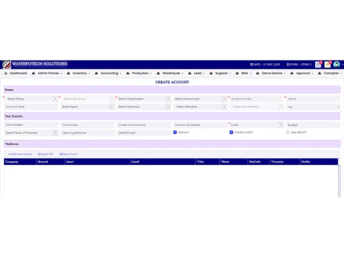Click the Wayinfotech Solutions logo
This screenshot has width=344, height=258.
click(7, 65)
